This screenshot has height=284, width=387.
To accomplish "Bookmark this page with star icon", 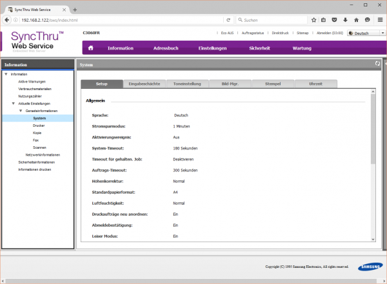I will coord(313,20).
